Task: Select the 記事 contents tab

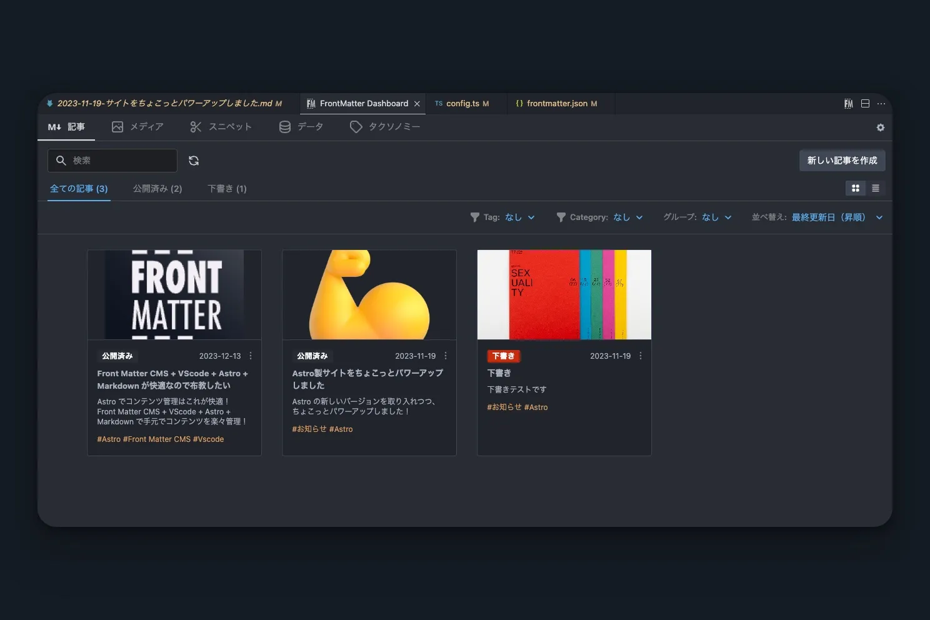Action: pyautogui.click(x=66, y=127)
